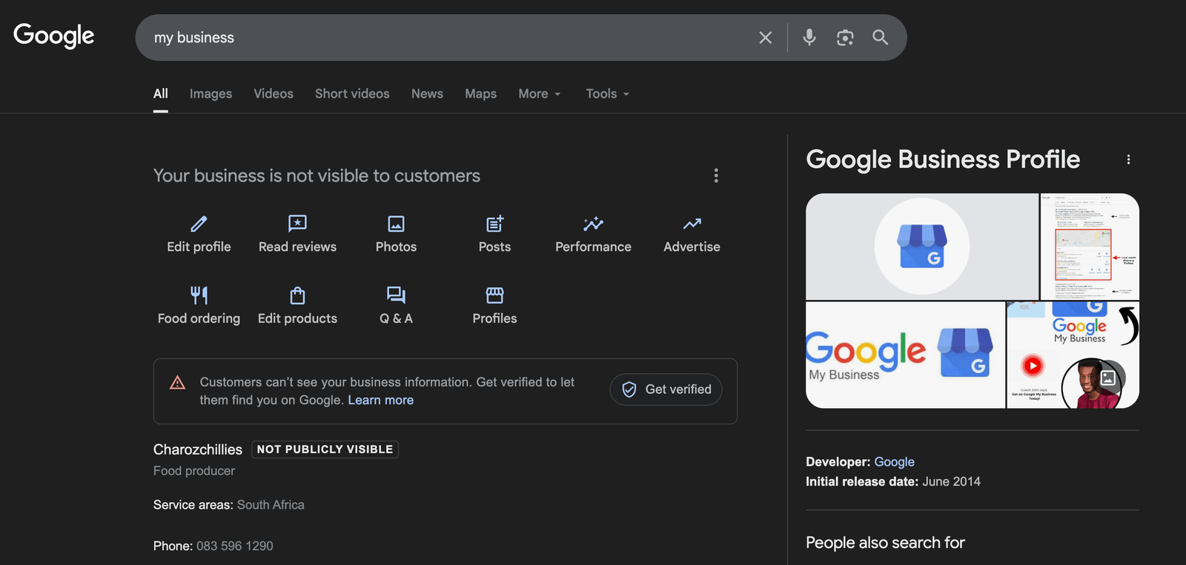Screen dimensions: 1186x565
Task: Switch to Short videos tab
Action: [x=352, y=94]
